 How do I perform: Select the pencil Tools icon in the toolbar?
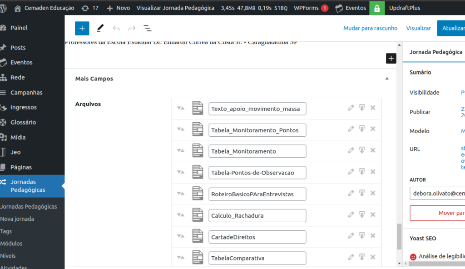point(100,28)
